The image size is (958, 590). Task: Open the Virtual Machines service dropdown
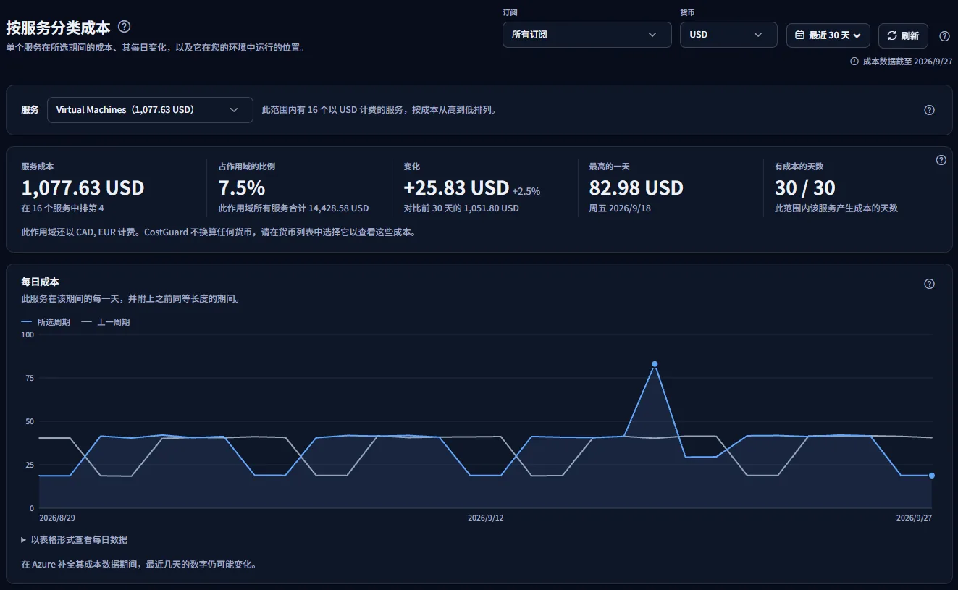pyautogui.click(x=150, y=110)
